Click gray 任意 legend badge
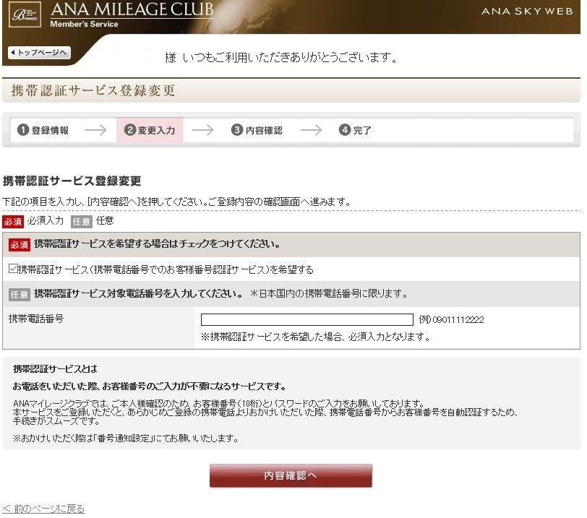 click(x=82, y=222)
